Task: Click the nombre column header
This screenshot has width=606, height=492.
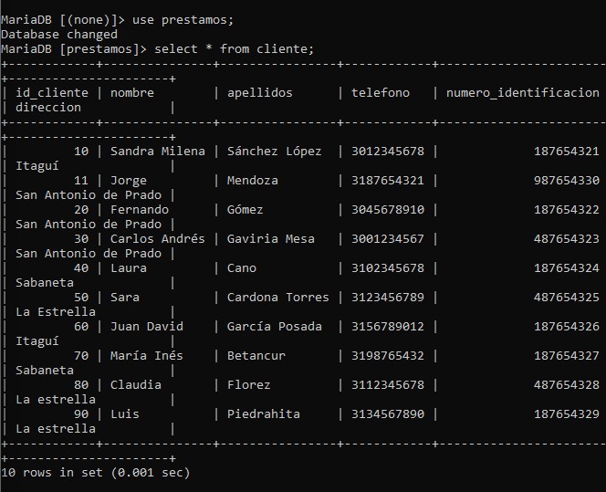Action: 132,93
